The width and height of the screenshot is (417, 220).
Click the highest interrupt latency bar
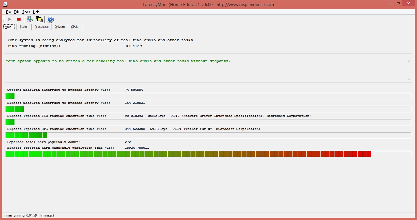(x=208, y=109)
